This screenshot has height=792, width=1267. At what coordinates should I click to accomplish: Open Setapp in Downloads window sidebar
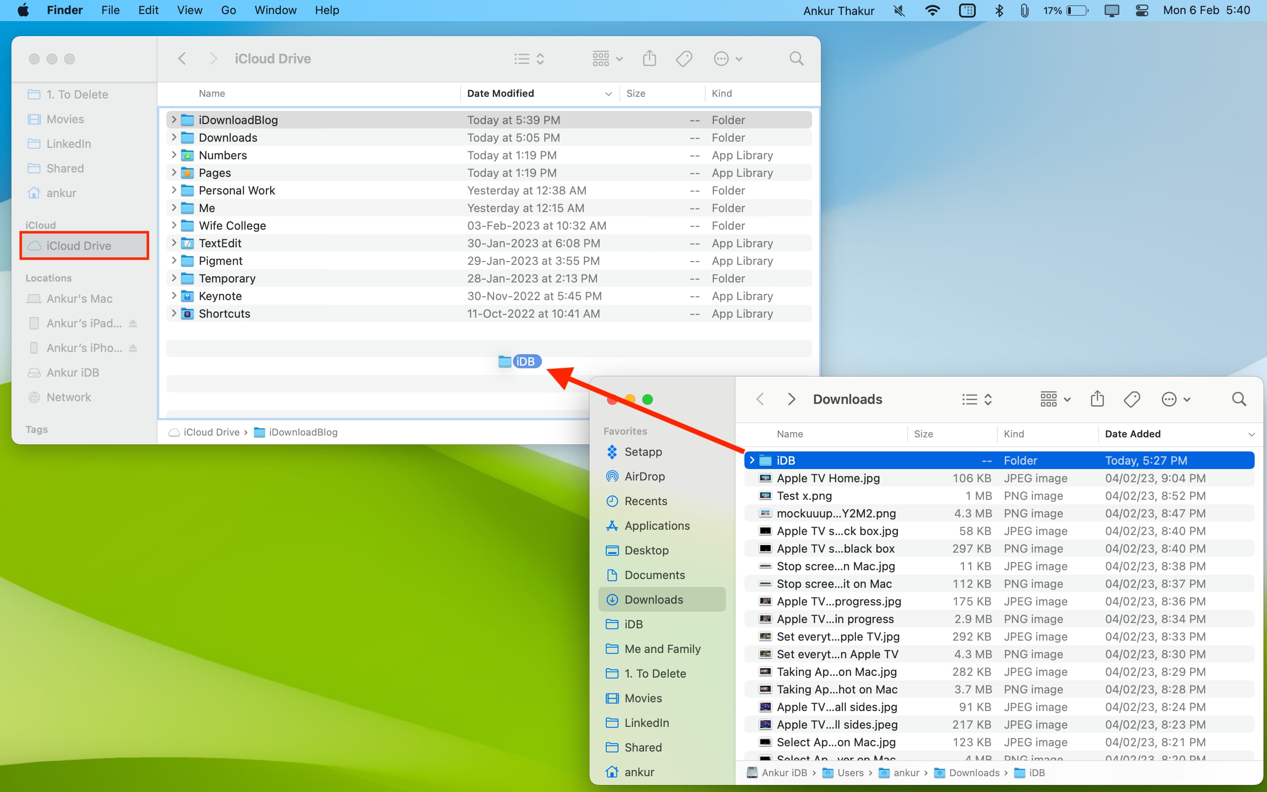[x=643, y=451]
